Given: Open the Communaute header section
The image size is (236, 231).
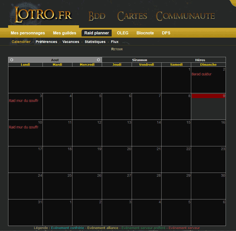Looking at the screenshot, I should (x=185, y=16).
